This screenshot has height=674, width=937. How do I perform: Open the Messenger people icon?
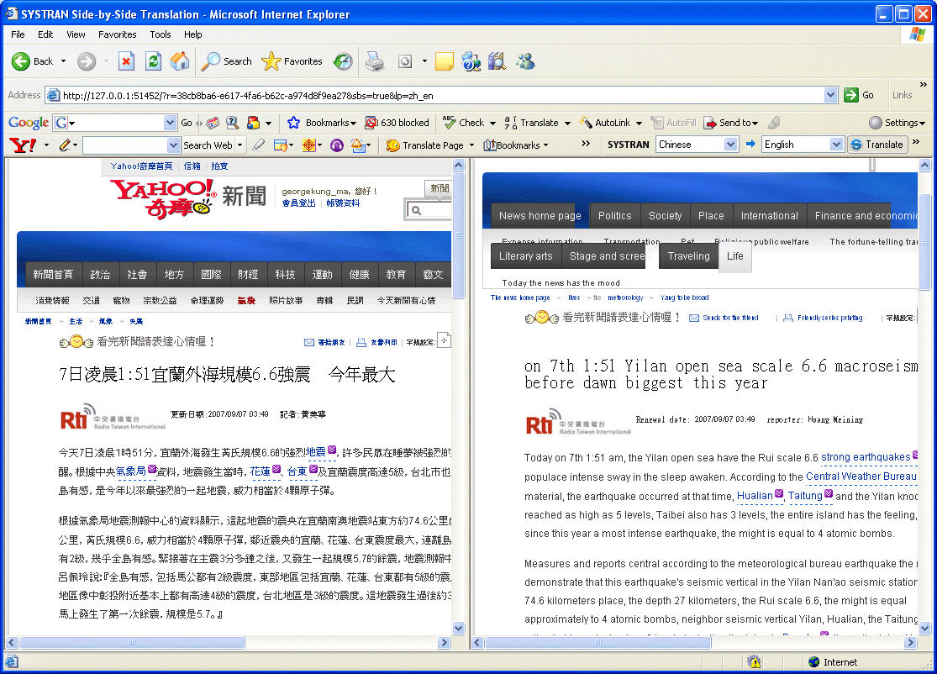(526, 61)
